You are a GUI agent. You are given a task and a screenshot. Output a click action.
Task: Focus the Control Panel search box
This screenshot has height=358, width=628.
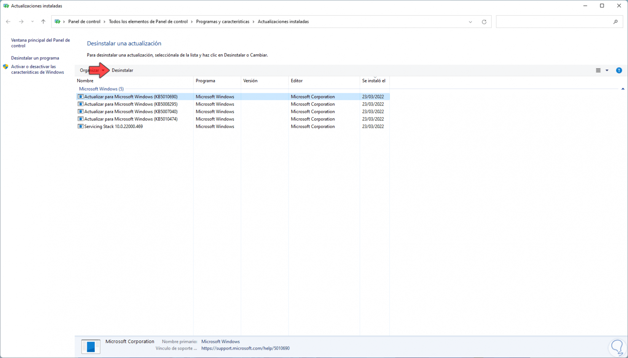559,22
